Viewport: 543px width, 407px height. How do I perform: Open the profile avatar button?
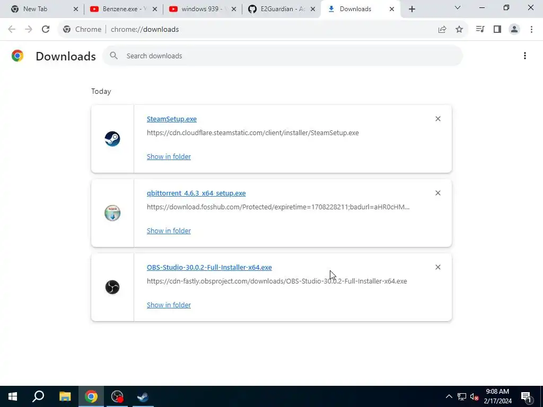tap(514, 30)
